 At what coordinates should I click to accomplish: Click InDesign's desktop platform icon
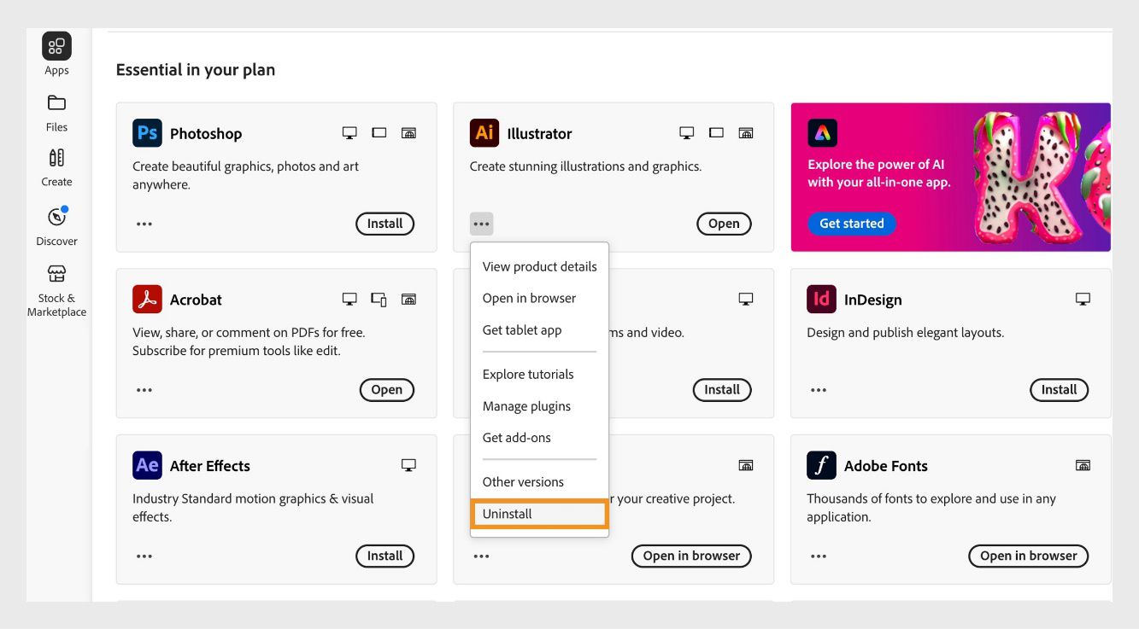[1083, 300]
